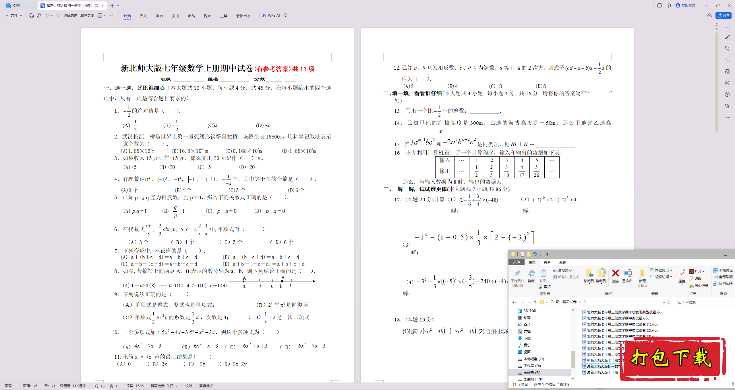Refresh the Explorer folder view
Image resolution: width=735 pixels, height=390 pixels.
click(x=669, y=302)
